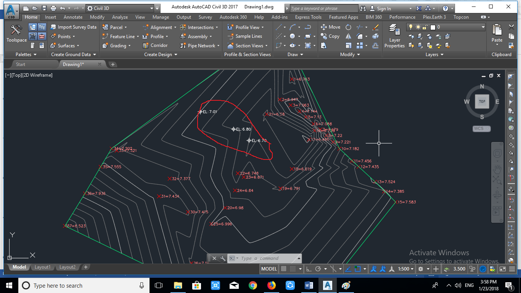521x293 pixels.
Task: Switch to the Annotate ribbon tab
Action: click(x=73, y=17)
